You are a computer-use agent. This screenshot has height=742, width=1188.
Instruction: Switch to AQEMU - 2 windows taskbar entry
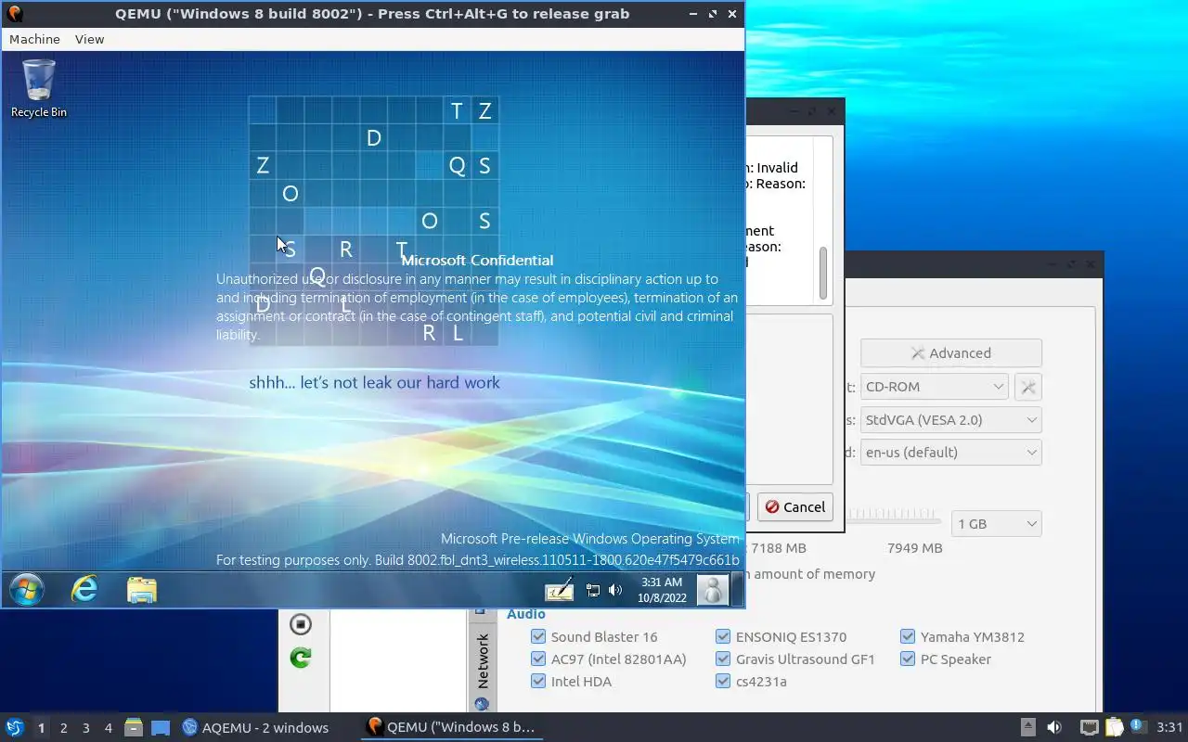click(256, 727)
